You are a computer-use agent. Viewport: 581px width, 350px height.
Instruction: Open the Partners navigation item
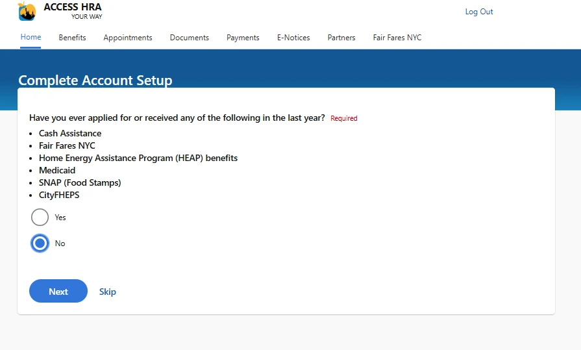point(341,38)
